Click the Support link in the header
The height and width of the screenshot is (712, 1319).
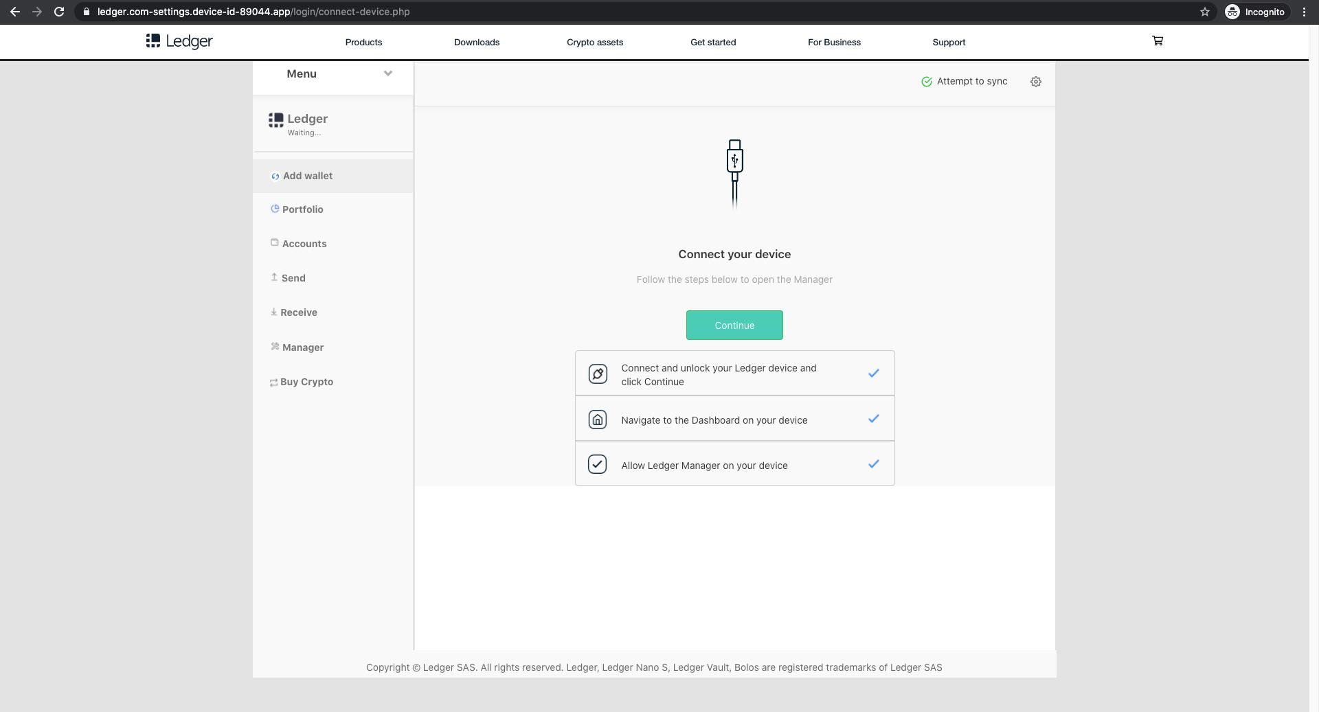(x=949, y=42)
